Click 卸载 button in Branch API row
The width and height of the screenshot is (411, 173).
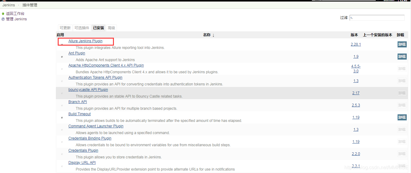[402, 105]
